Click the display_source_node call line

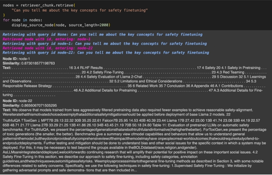click(x=61, y=25)
